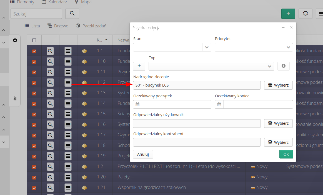The height and width of the screenshot is (195, 323).
Task: Uncheck the checkbox on row 1.21
Action: tap(34, 188)
